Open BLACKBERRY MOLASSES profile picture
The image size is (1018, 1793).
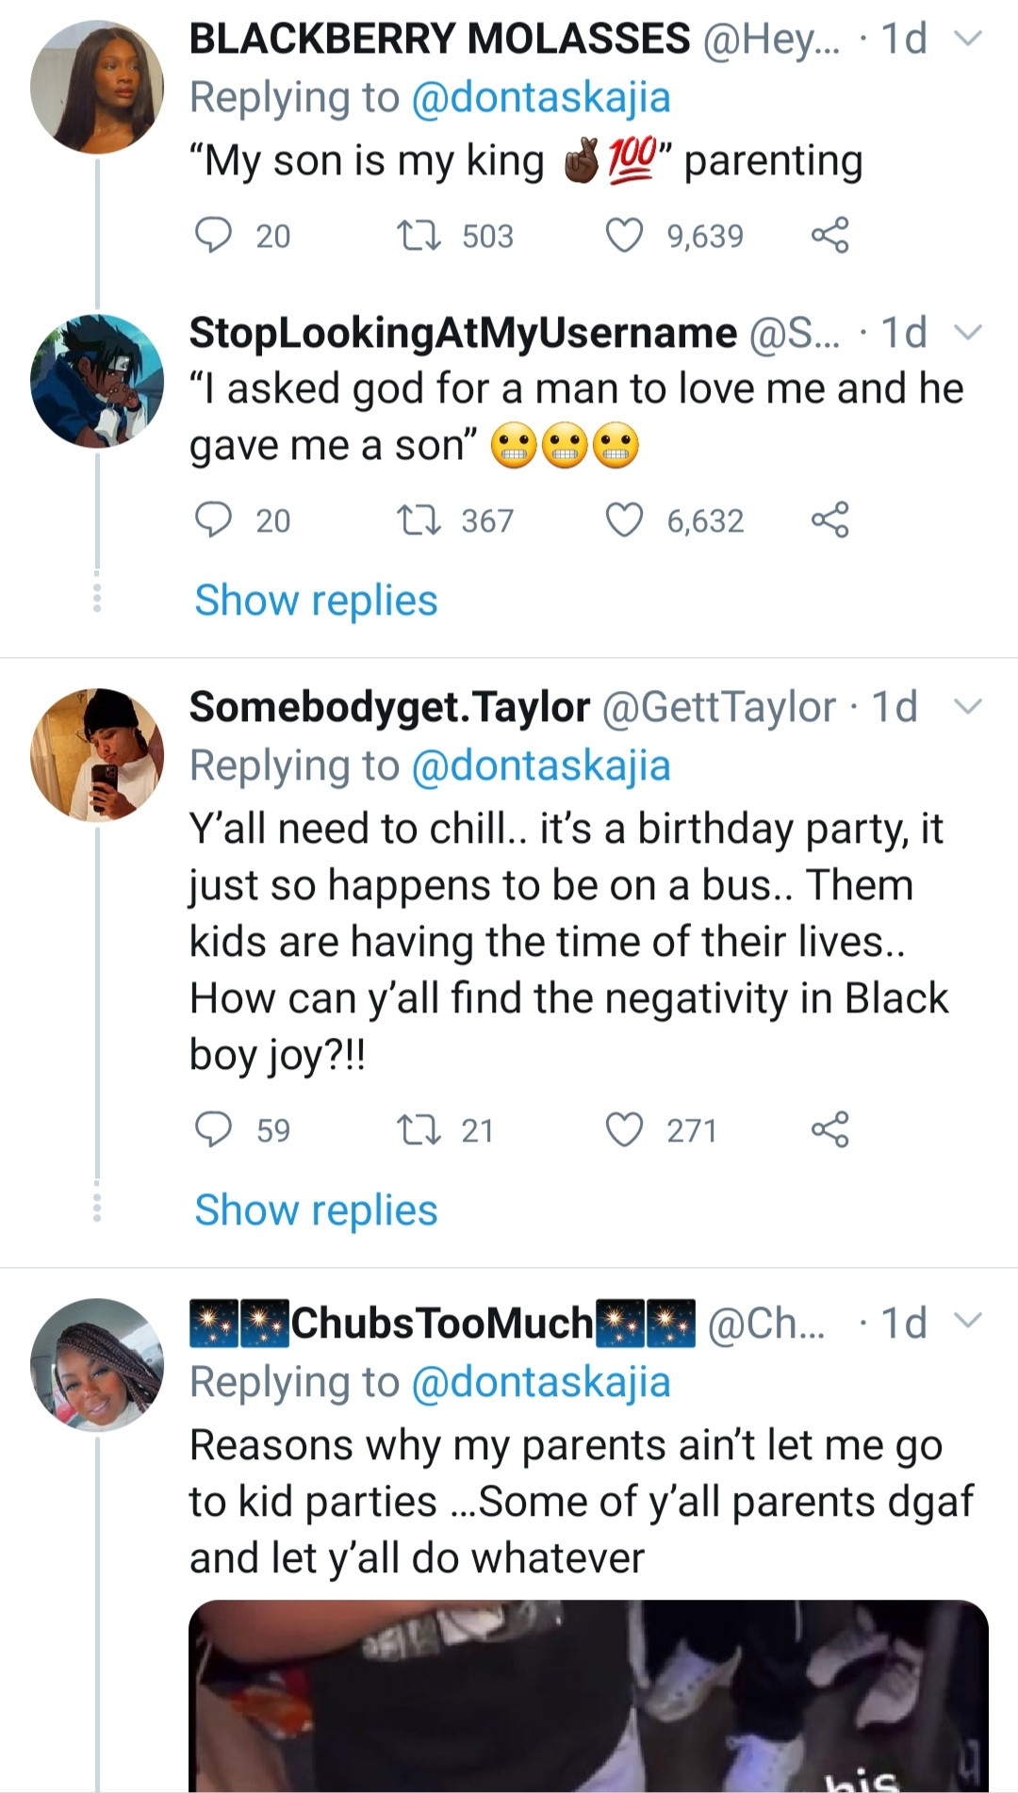point(97,88)
